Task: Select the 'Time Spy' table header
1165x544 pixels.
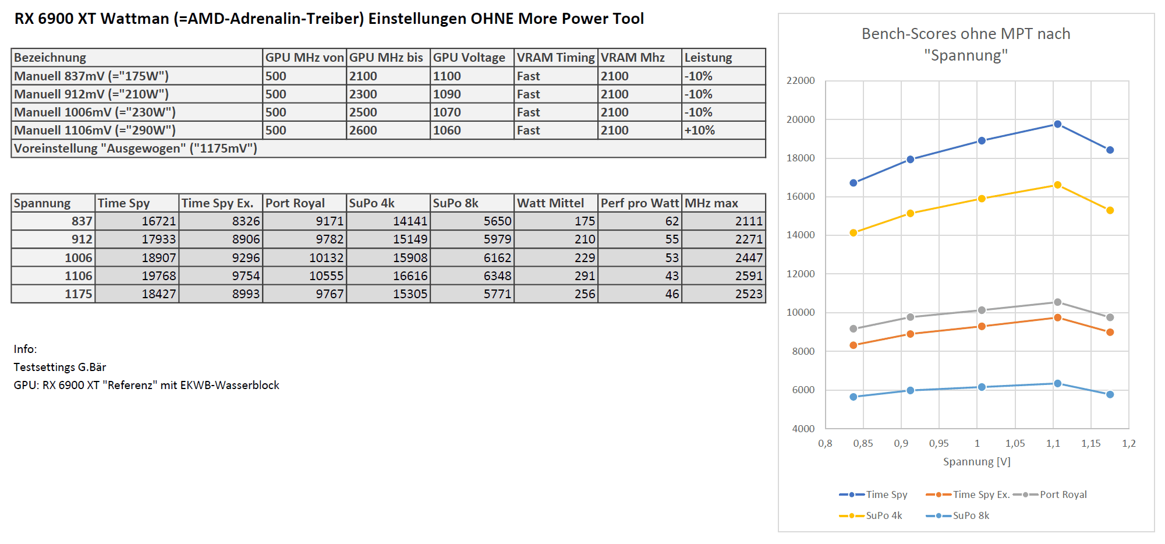Action: coord(137,203)
